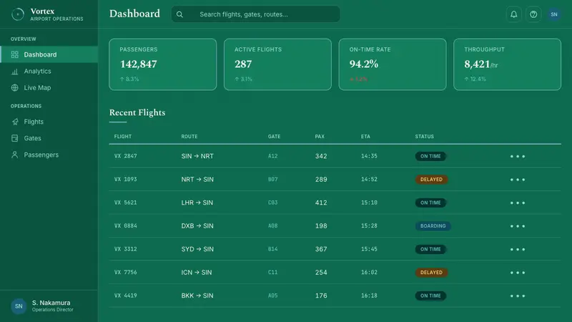Click the Analytics bar chart icon
This screenshot has height=322, width=572.
pos(14,71)
